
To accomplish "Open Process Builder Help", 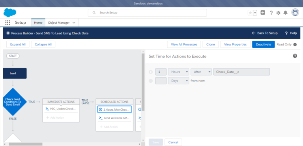I will coord(291,33).
